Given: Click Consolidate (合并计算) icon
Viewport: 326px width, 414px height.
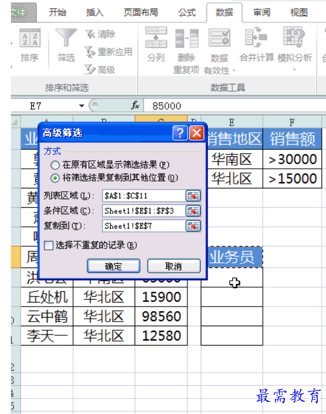Looking at the screenshot, I should [x=256, y=37].
